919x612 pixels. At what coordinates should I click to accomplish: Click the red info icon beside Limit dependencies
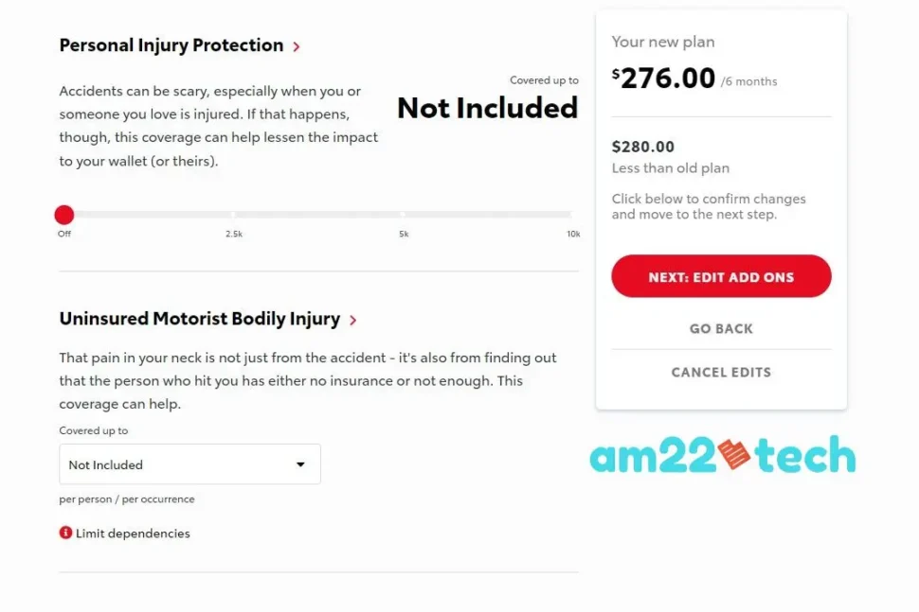tap(63, 533)
